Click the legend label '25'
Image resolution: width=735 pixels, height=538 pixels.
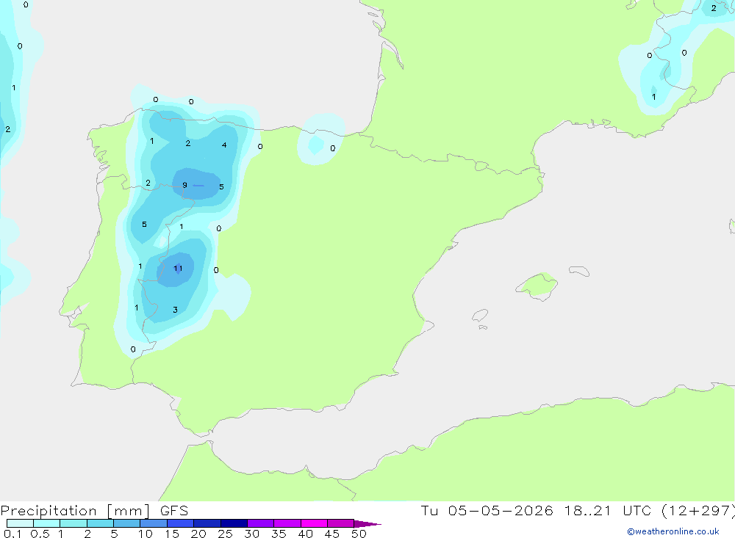tap(225, 534)
